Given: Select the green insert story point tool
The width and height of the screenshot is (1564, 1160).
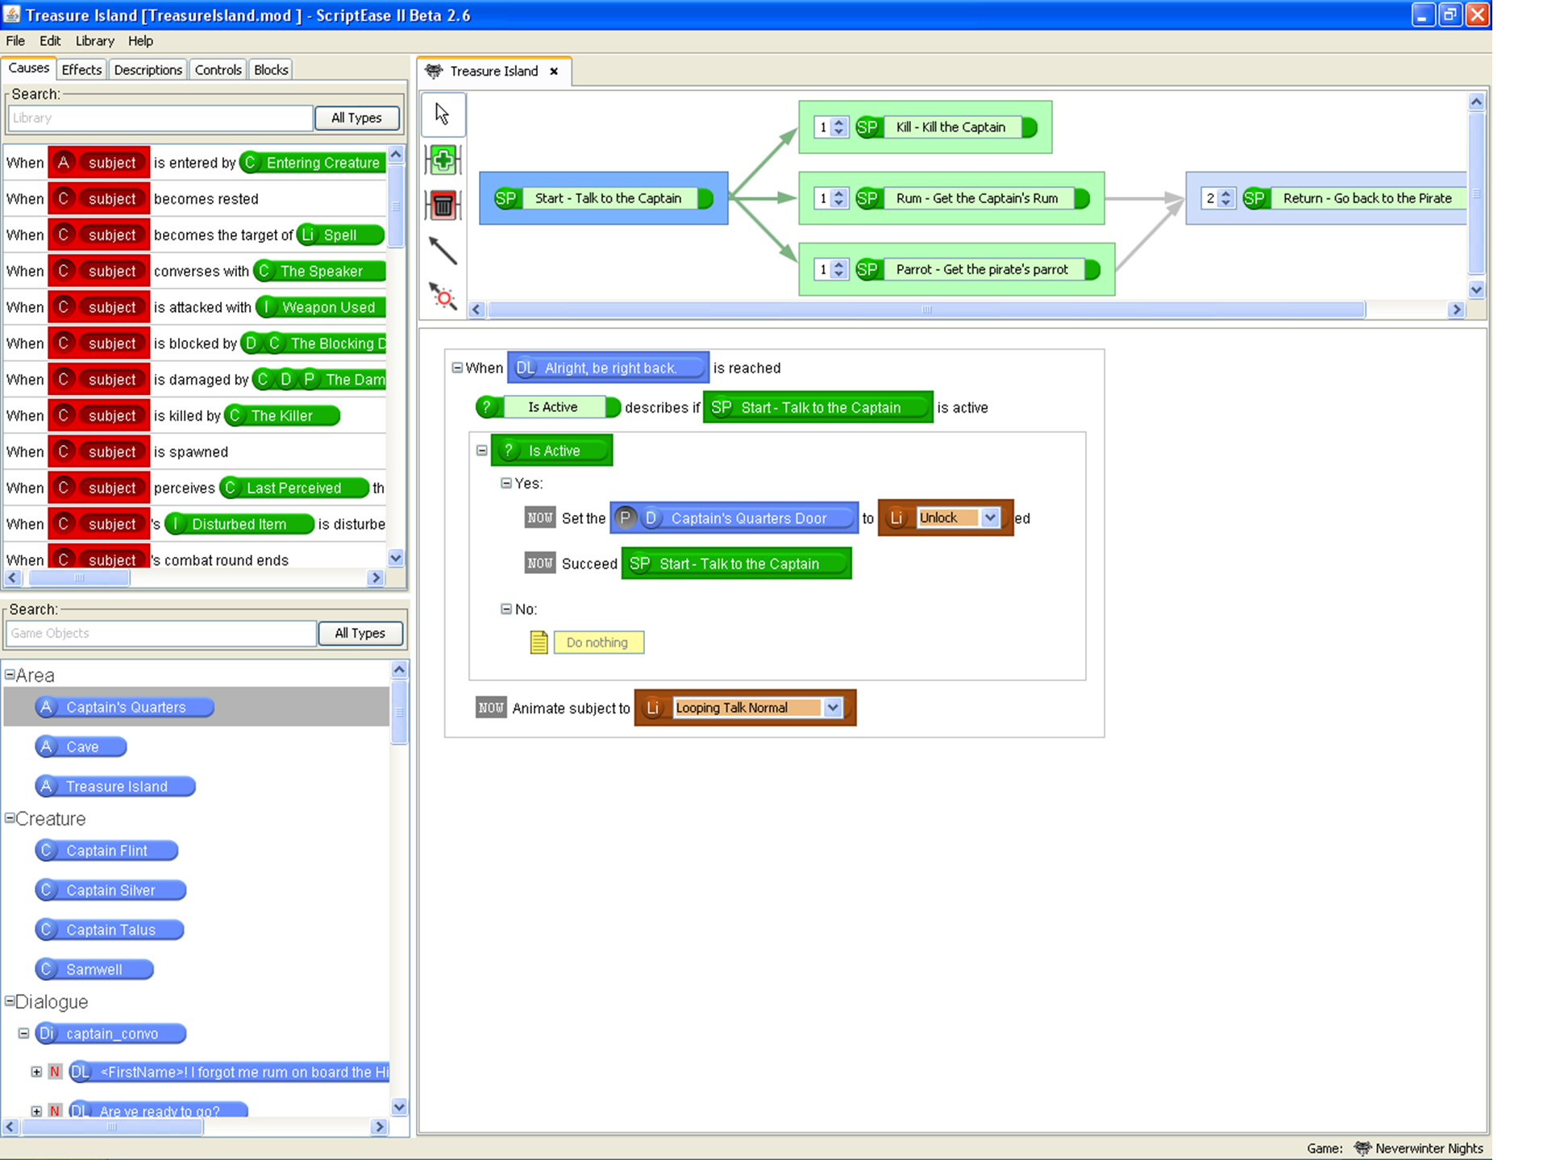Looking at the screenshot, I should [x=443, y=160].
